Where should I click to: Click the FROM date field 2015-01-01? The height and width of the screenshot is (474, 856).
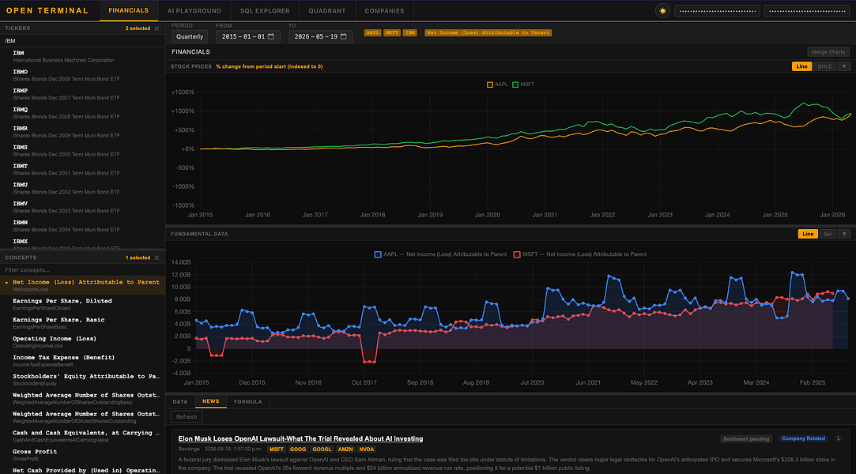click(x=248, y=36)
